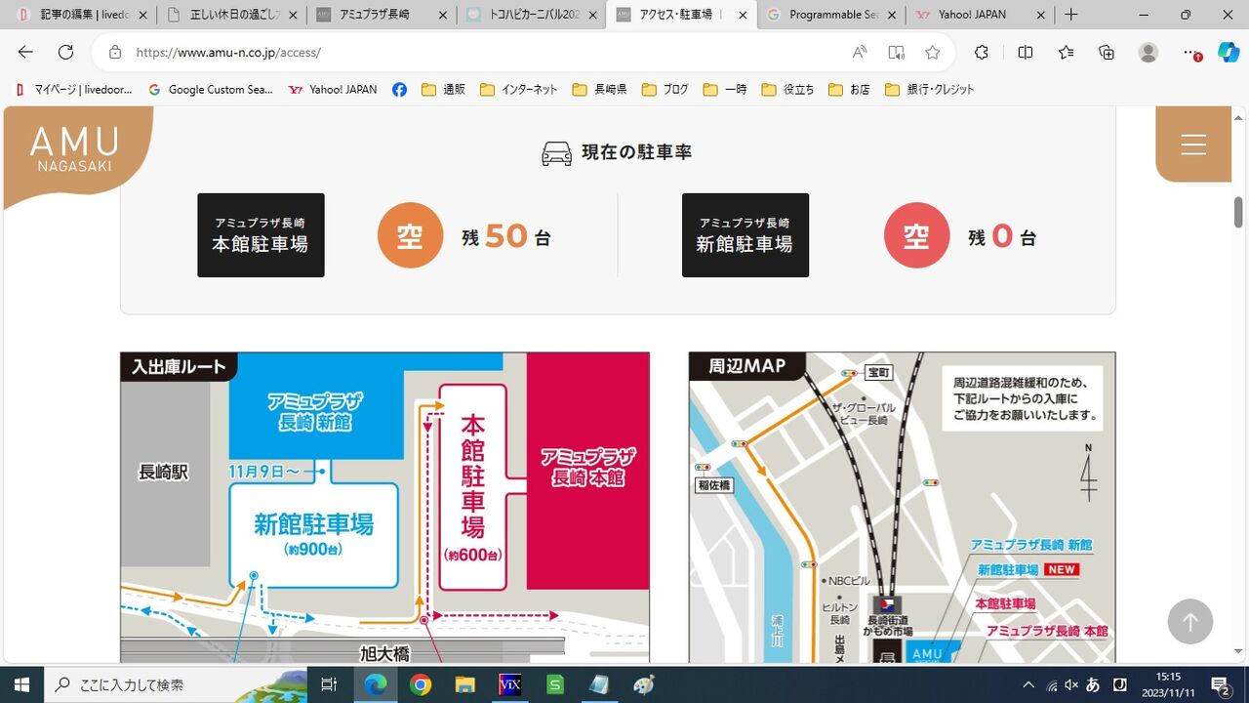Show hidden system tray icons
1249x703 pixels.
[x=1028, y=684]
